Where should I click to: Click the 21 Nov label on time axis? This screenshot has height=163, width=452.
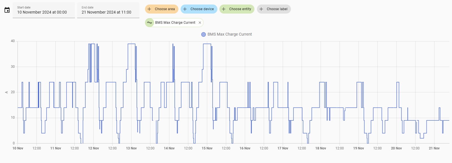[x=434, y=148]
